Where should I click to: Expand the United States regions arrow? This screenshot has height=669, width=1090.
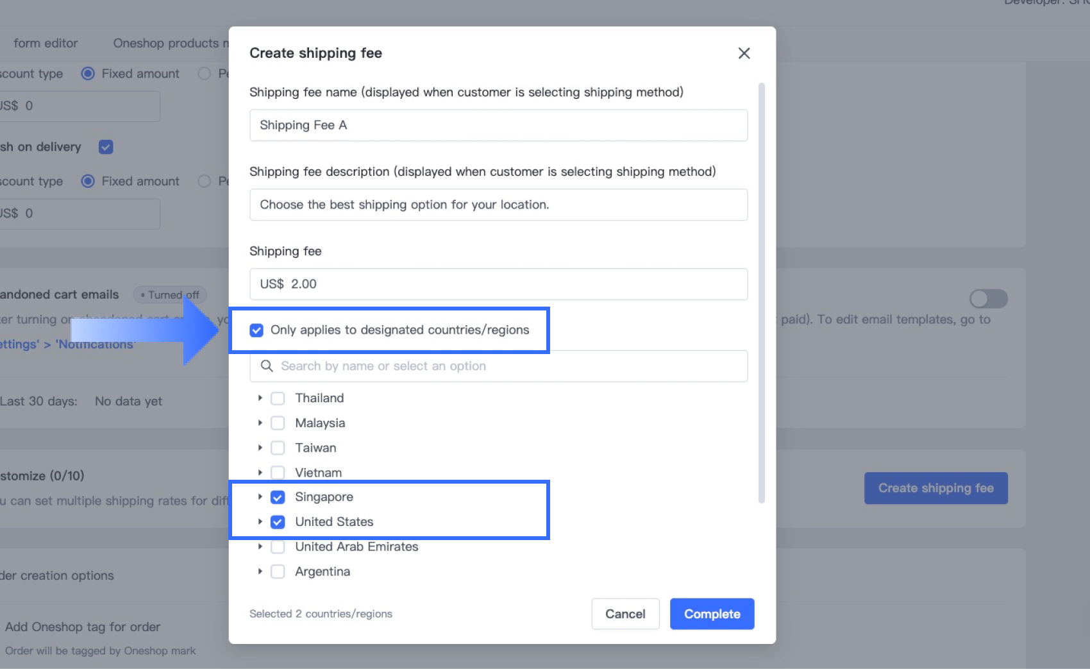[260, 521]
